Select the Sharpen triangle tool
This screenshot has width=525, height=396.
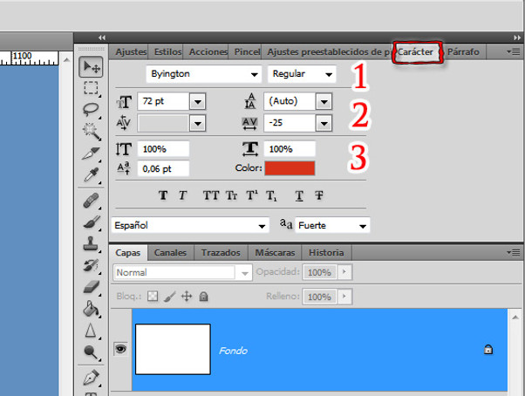tap(91, 331)
